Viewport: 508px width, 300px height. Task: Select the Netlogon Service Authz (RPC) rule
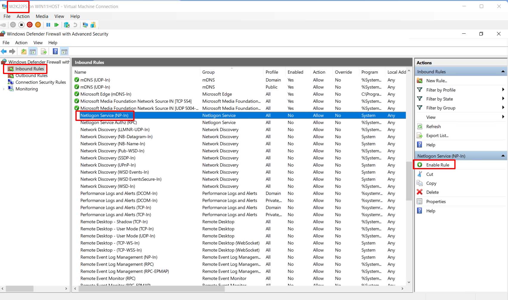[x=109, y=122]
